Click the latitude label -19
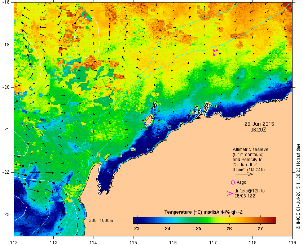This screenshot has height=245, width=303. coord(6,45)
